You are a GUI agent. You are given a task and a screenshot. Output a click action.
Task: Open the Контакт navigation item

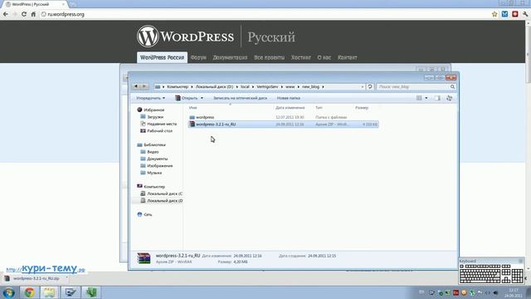348,57
